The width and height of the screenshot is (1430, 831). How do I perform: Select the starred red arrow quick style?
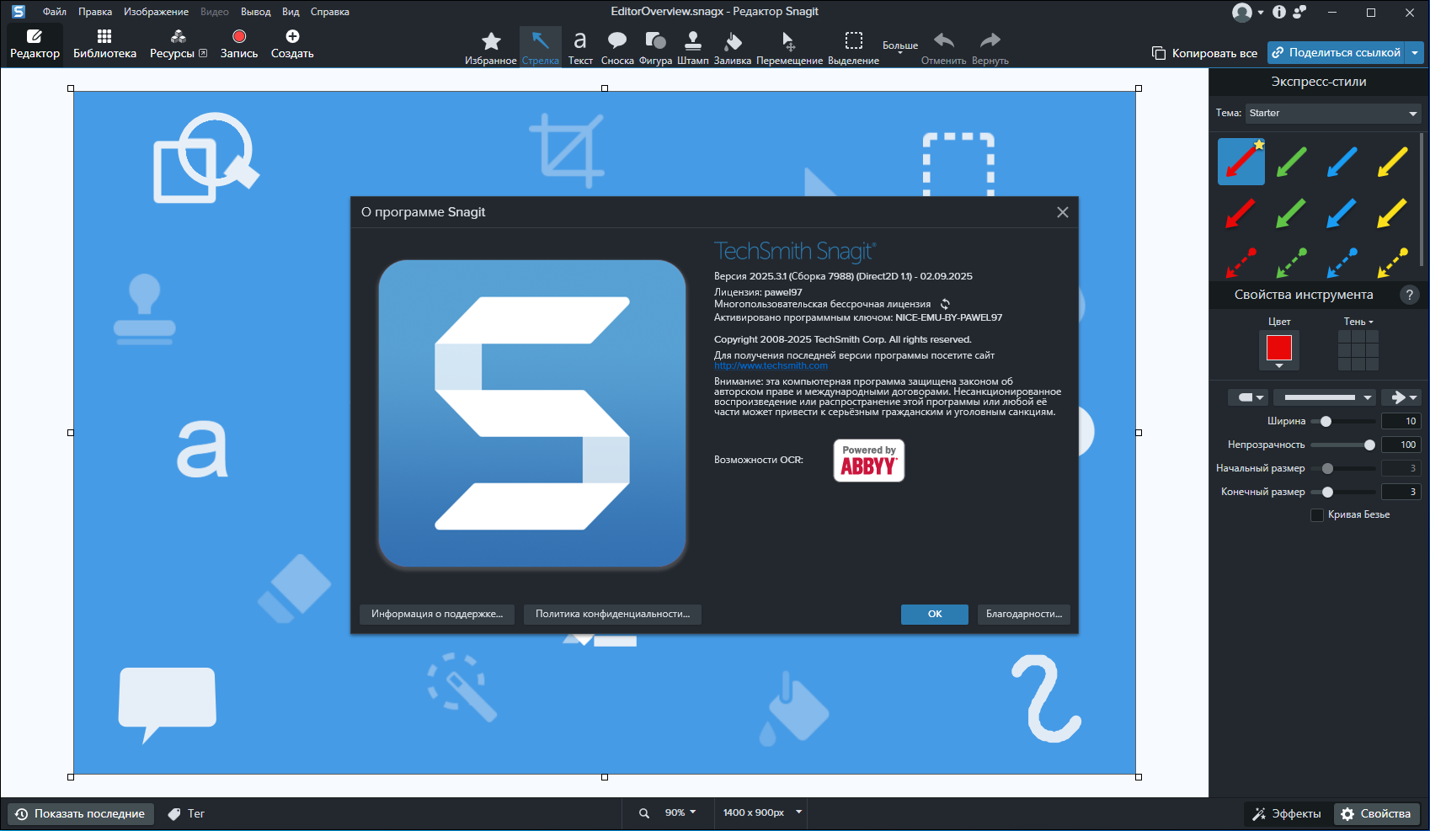click(x=1241, y=162)
